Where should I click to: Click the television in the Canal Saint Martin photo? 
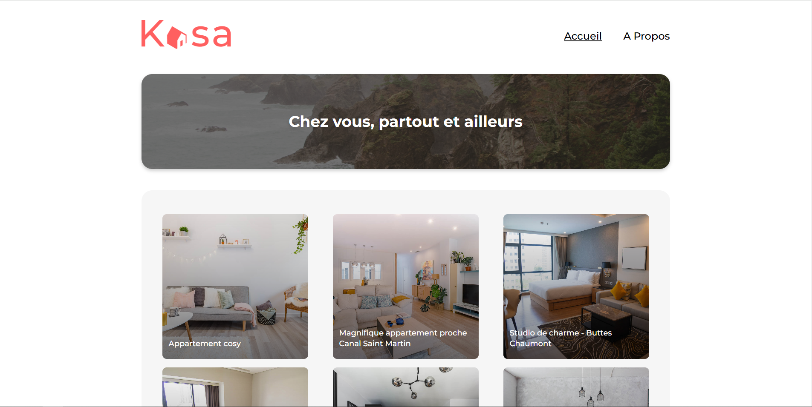[x=470, y=294]
